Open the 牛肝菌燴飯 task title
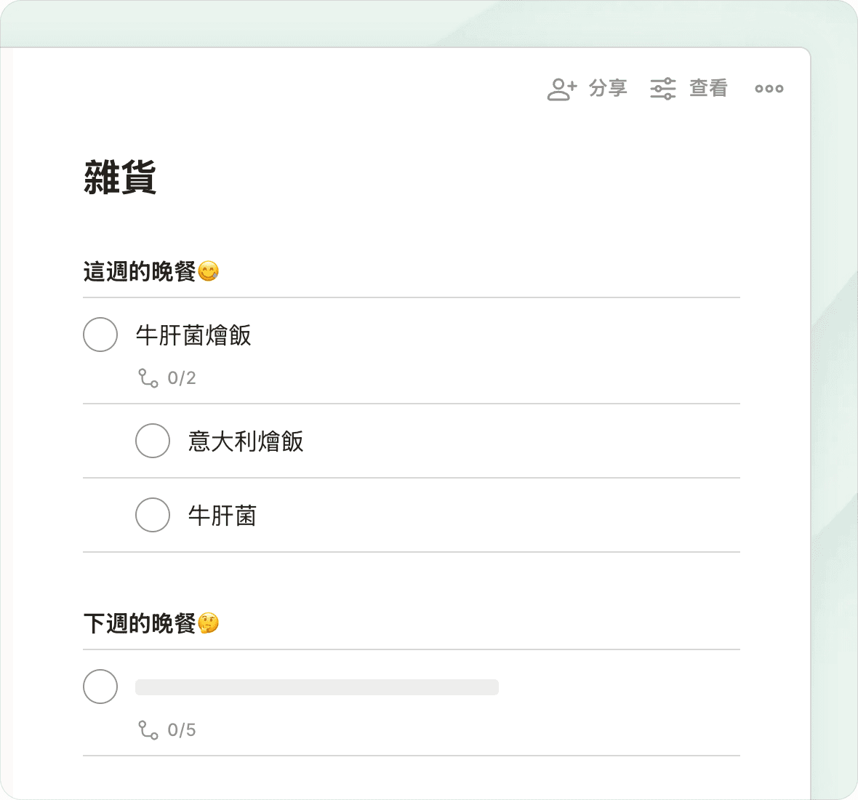 pyautogui.click(x=193, y=335)
